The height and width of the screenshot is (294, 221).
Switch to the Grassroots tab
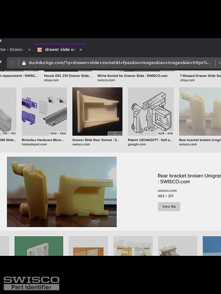13,50
